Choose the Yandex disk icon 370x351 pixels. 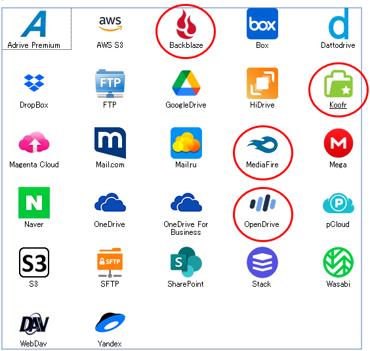click(x=110, y=322)
